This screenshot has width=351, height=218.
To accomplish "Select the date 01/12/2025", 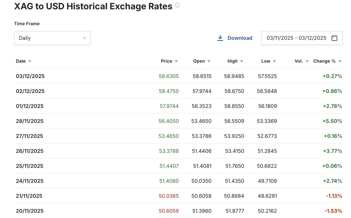I will tap(30, 106).
